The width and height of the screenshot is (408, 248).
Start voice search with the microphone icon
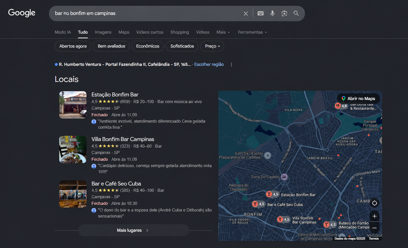click(x=272, y=13)
